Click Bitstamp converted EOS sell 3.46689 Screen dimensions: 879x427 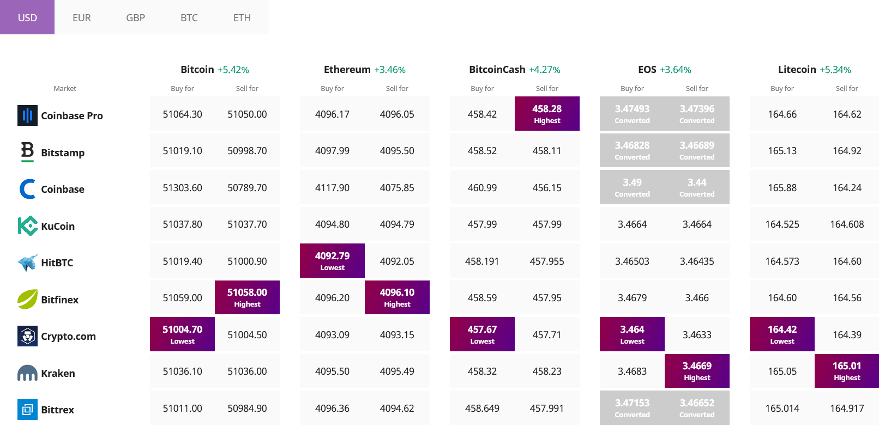pos(697,150)
